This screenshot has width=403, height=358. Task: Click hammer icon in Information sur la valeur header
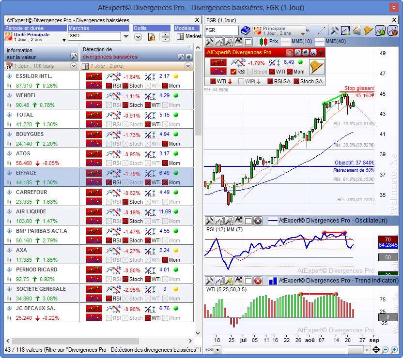pyautogui.click(x=74, y=57)
